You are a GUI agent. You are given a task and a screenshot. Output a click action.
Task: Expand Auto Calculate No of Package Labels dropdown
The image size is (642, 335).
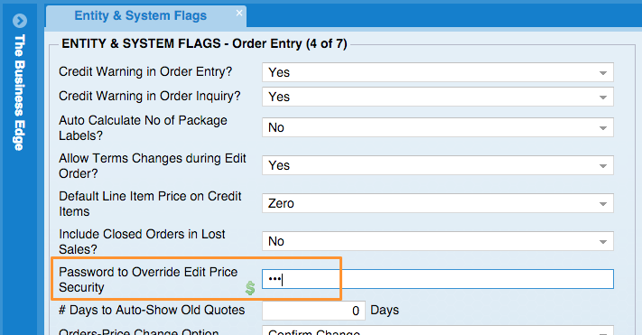438,127
